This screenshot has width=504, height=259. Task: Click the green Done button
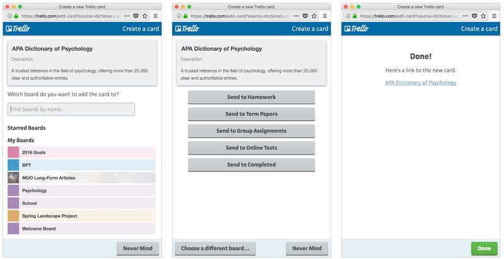(484, 248)
